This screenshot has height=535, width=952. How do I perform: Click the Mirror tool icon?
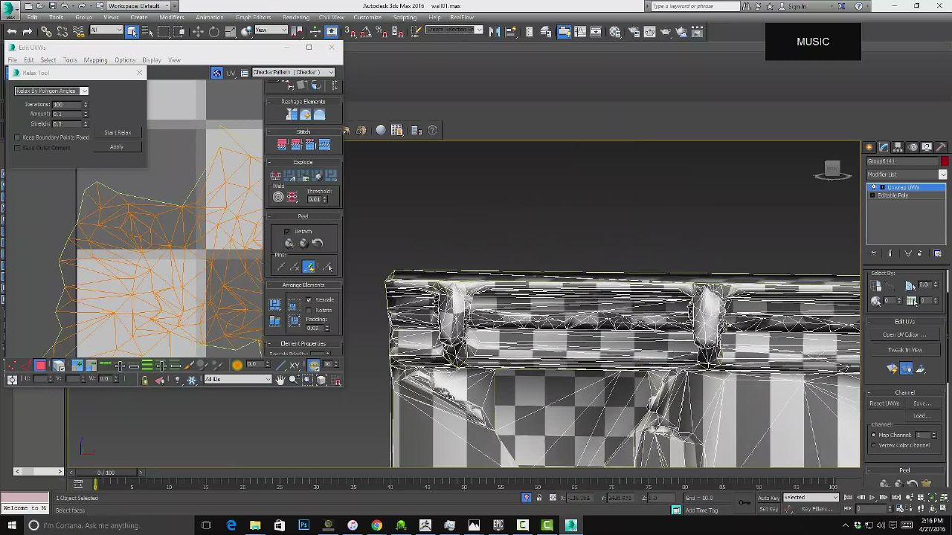(x=495, y=31)
